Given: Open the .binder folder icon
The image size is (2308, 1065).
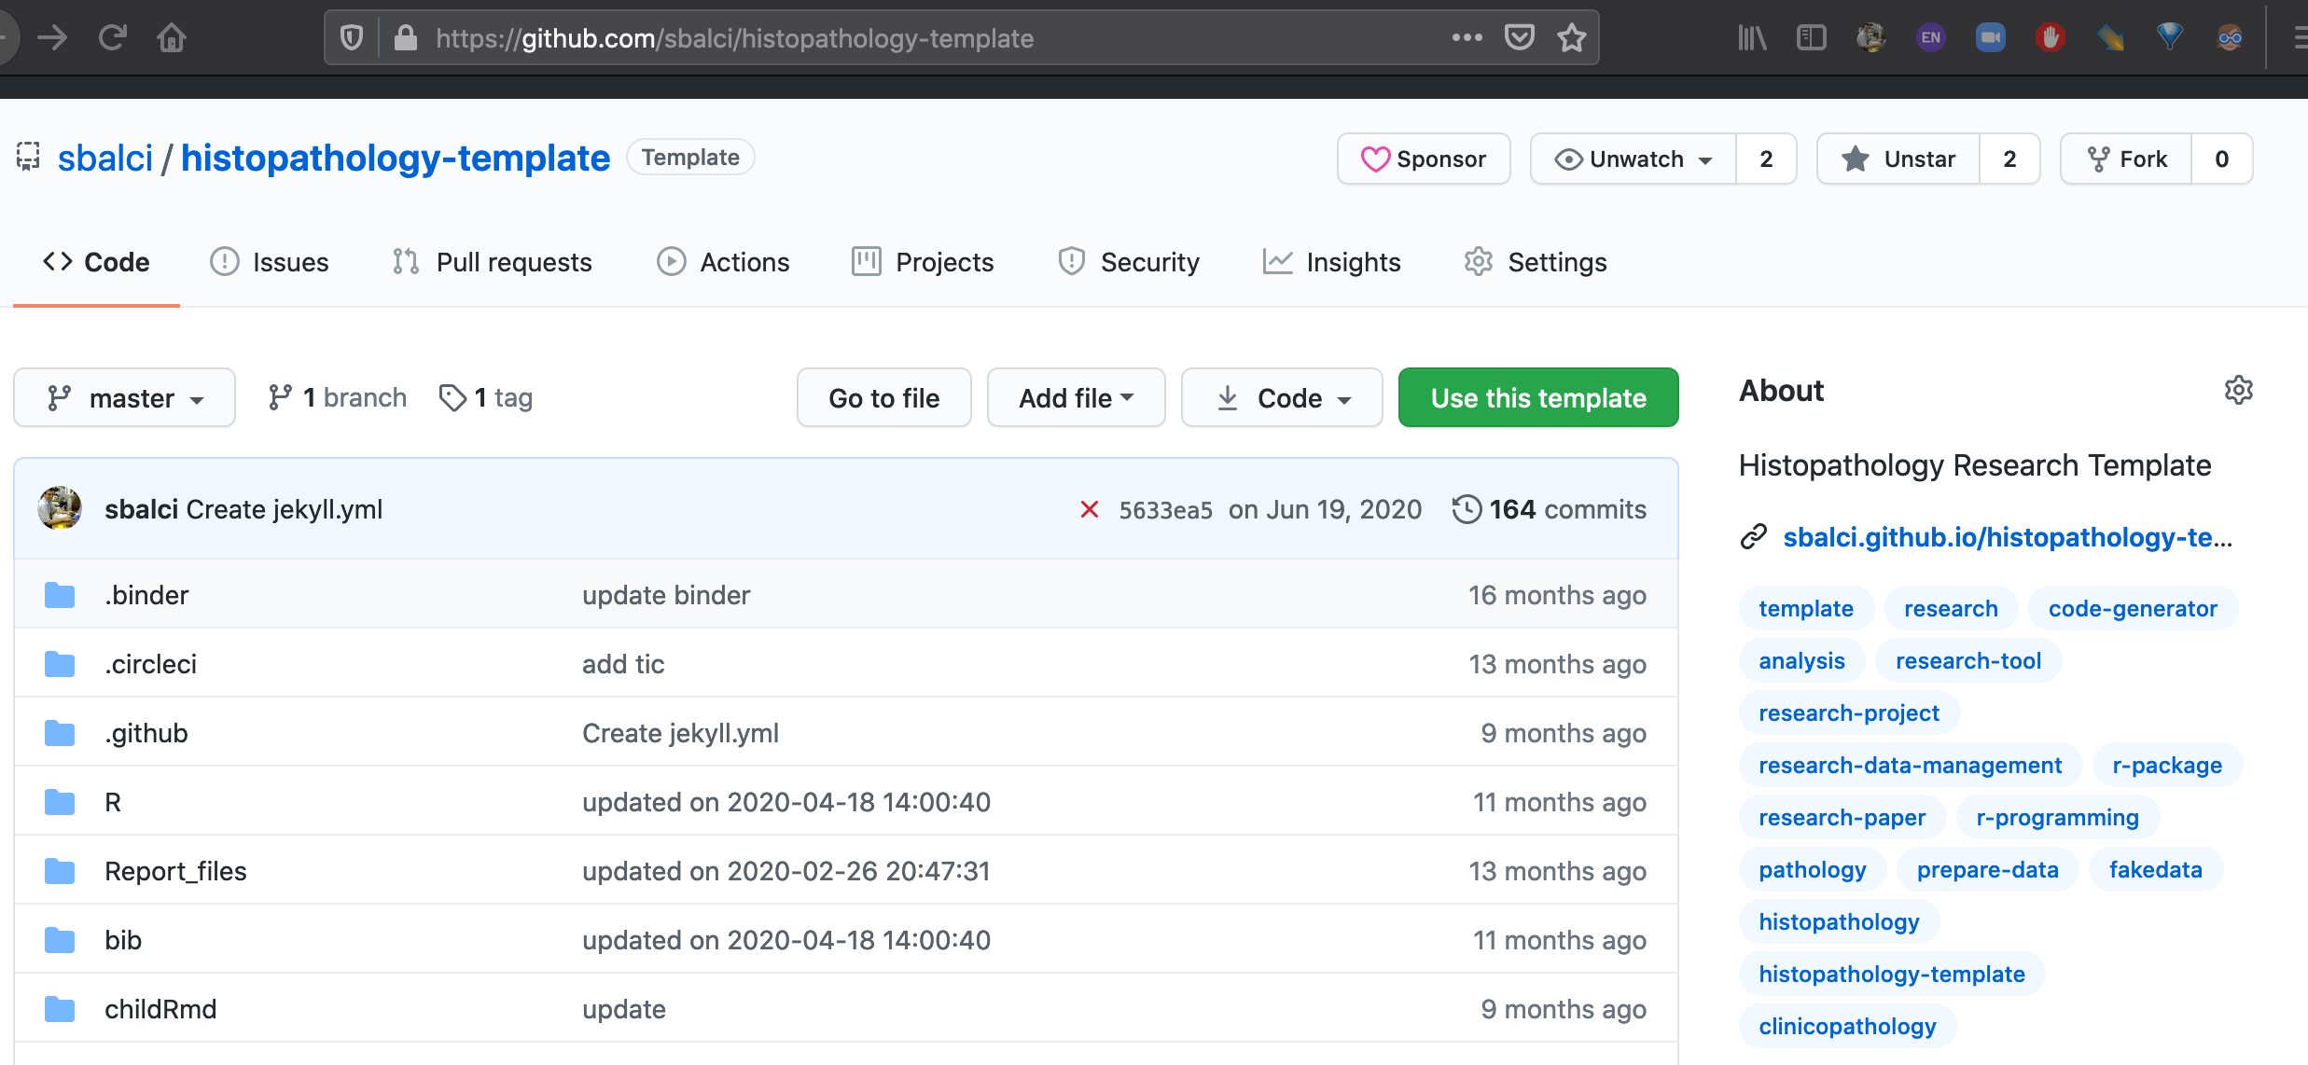Looking at the screenshot, I should (60, 595).
